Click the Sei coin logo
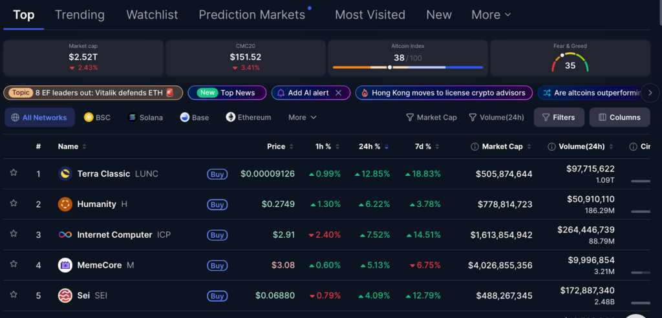The height and width of the screenshot is (318, 662). [x=65, y=295]
